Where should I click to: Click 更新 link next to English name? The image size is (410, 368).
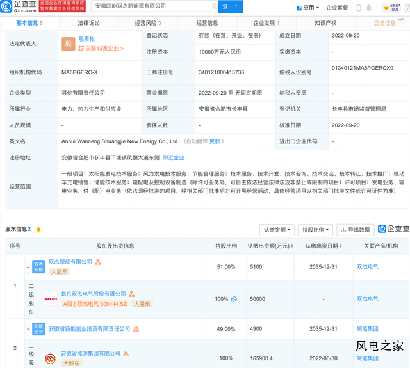[x=215, y=141]
